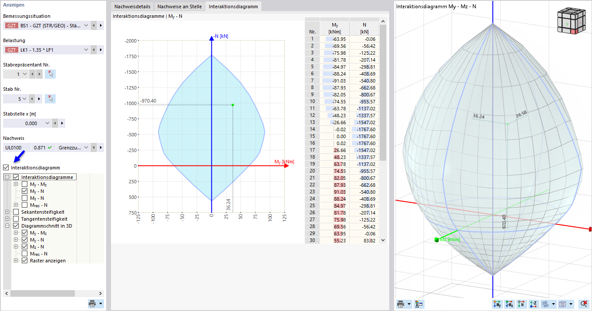Click the reset view magnifier icon
Viewport: 592px width, 311px height.
tap(584, 304)
